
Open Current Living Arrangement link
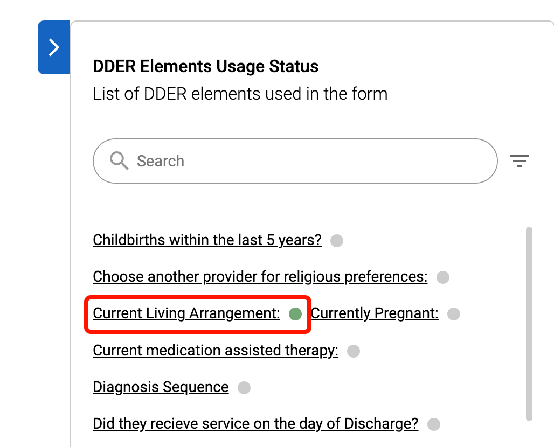point(186,313)
